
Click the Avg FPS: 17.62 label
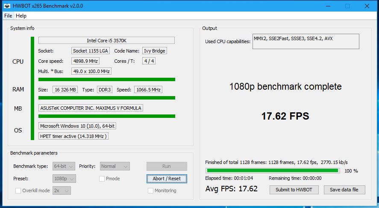click(x=231, y=189)
